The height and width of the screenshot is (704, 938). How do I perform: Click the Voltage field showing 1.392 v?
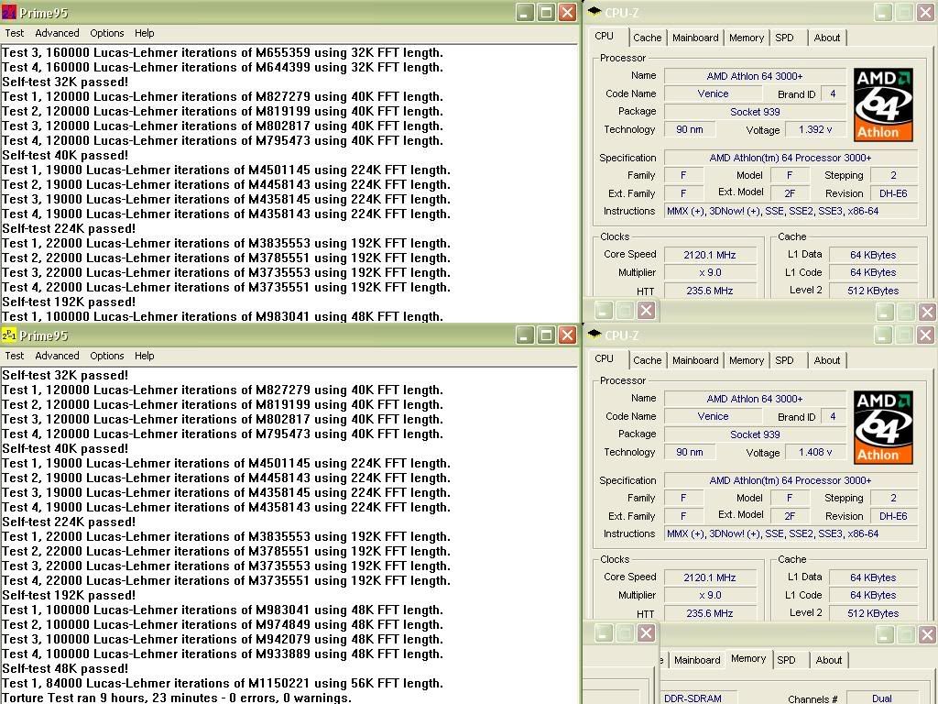pos(815,129)
